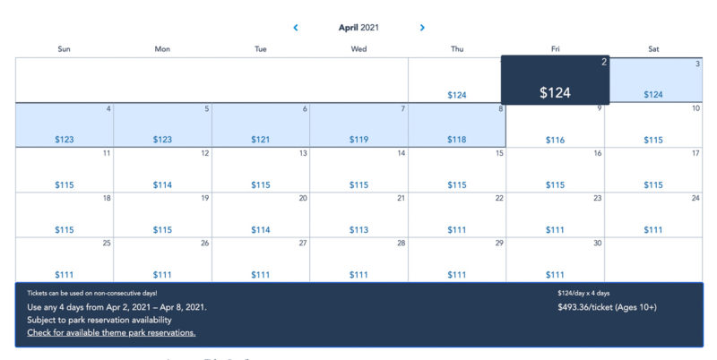The width and height of the screenshot is (717, 360).
Task: Open the theme park reservations availability link
Action: [111, 332]
